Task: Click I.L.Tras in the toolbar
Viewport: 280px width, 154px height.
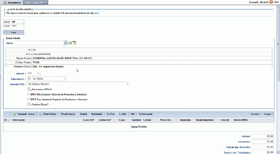Action: click(111, 114)
